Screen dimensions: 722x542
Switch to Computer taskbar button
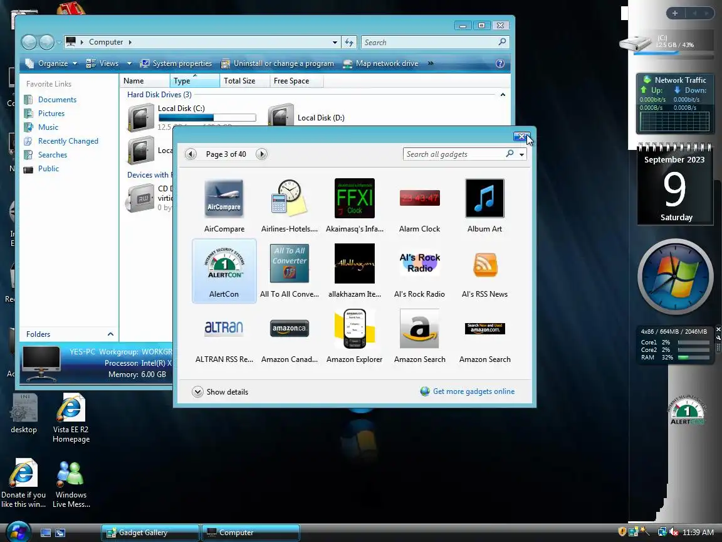(251, 533)
